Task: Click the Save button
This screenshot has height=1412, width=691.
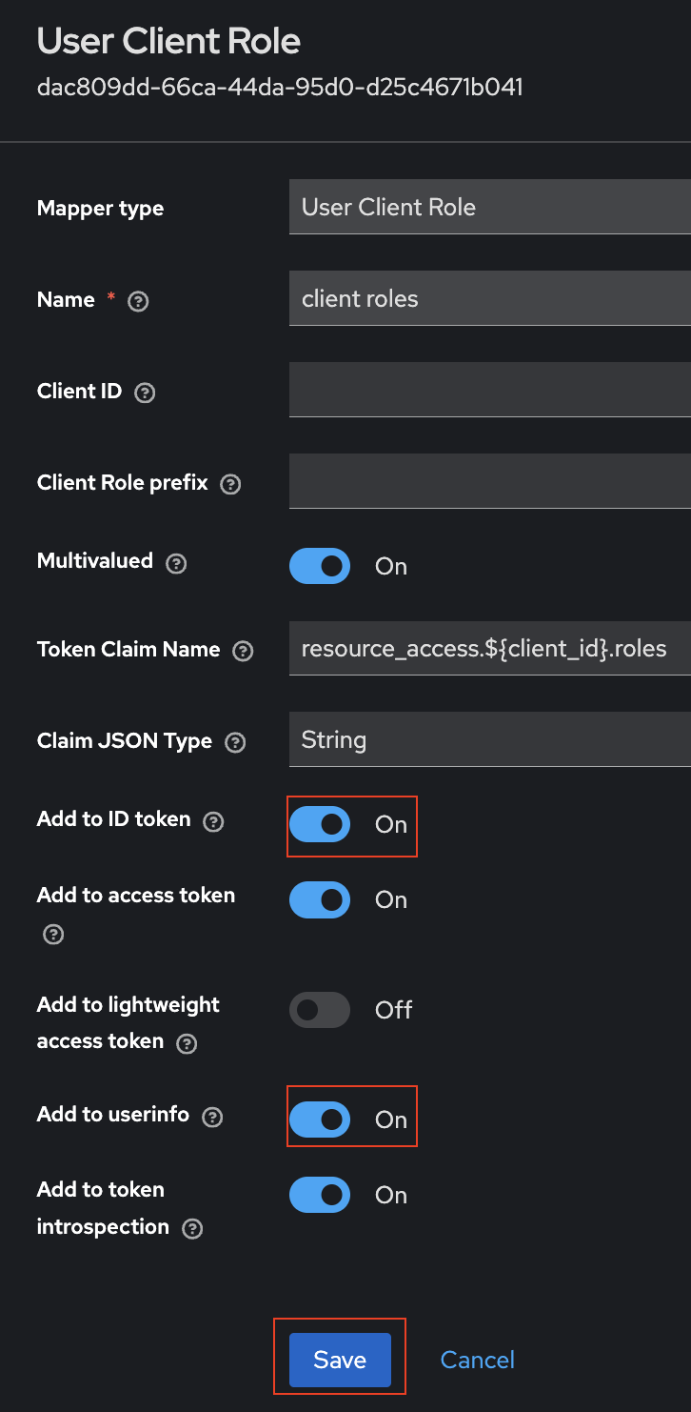Action: click(x=340, y=1360)
